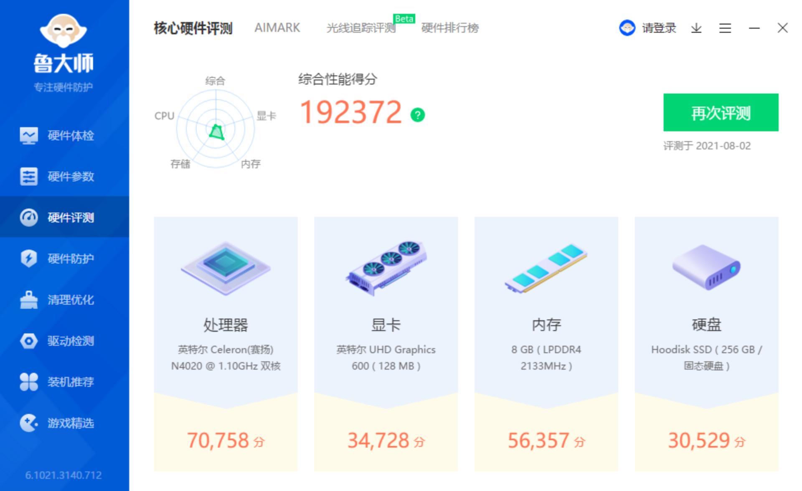Viewport: 802px width, 491px height.
Task: Select the 硬件评测 sidebar icon
Action: click(28, 218)
